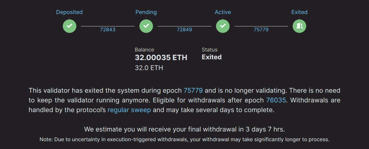Image resolution: width=369 pixels, height=149 pixels.
Task: Click the 32.00035 ETH balance value
Action: click(161, 57)
